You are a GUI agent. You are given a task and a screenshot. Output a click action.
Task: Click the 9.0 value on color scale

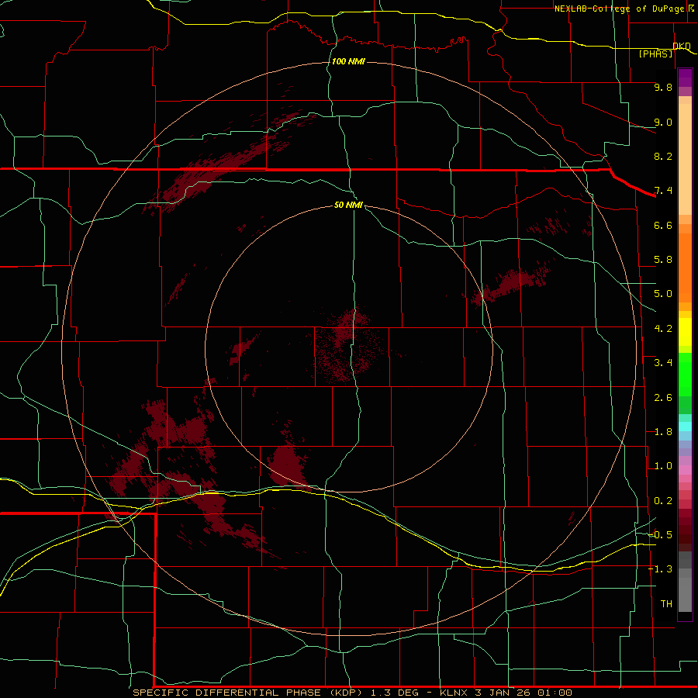pyautogui.click(x=663, y=122)
